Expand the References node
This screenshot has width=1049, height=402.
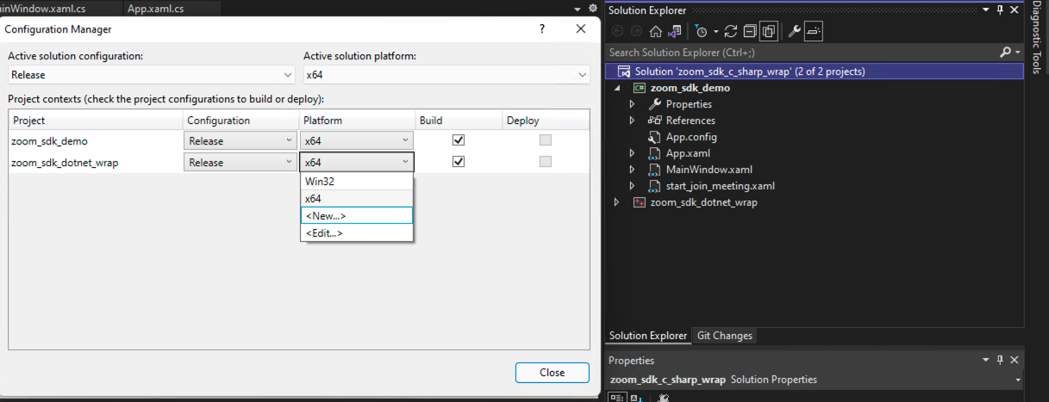632,121
